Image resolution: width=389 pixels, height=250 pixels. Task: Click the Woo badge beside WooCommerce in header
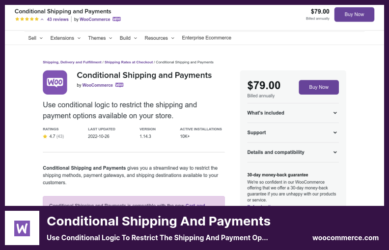(116, 19)
